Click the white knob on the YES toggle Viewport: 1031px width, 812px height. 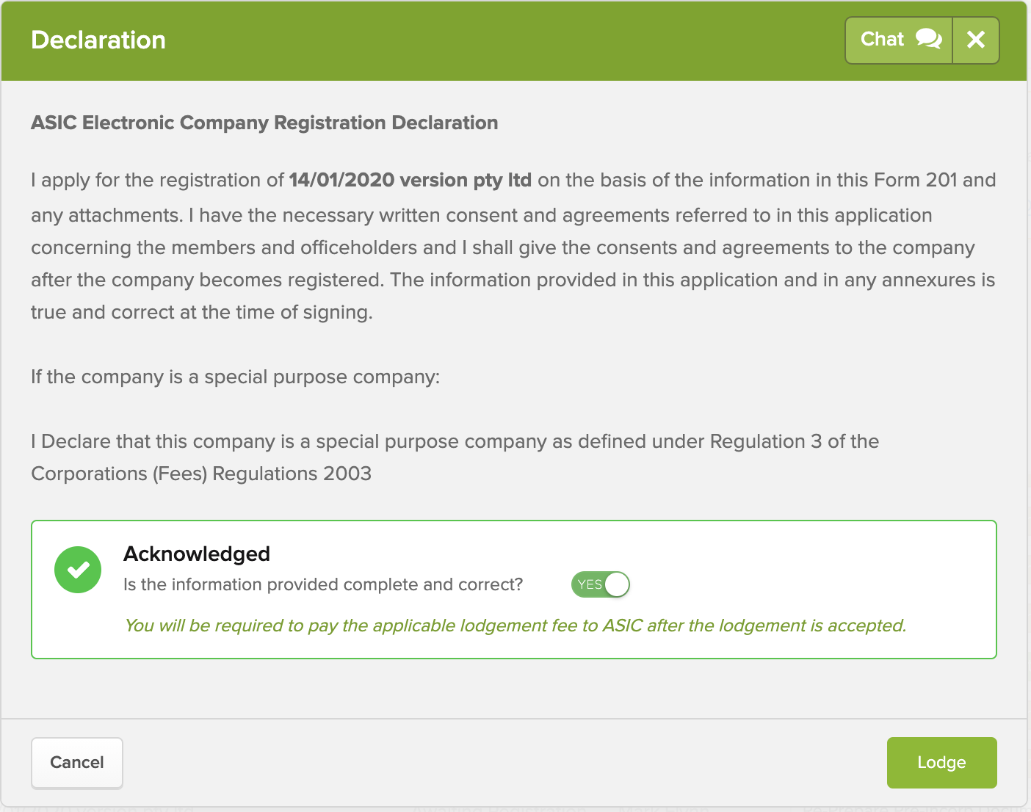pos(617,584)
